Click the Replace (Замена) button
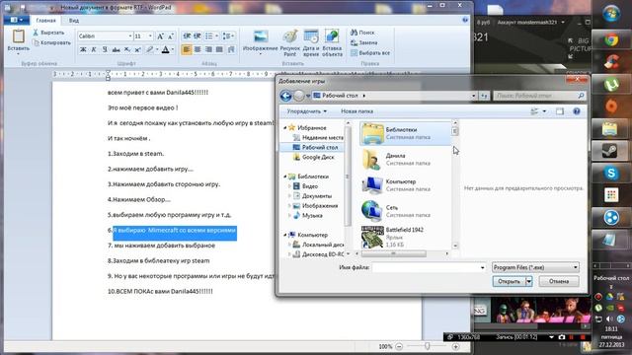This screenshot has width=632, height=355. pyautogui.click(x=363, y=42)
